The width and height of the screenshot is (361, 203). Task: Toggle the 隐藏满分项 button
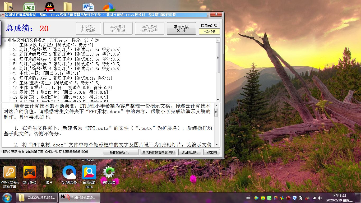pos(209,25)
